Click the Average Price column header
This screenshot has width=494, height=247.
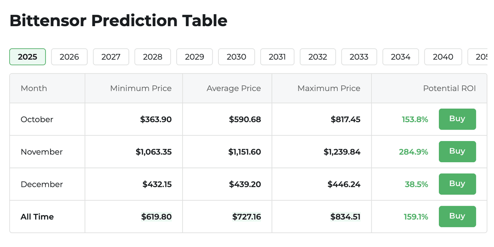coord(233,88)
